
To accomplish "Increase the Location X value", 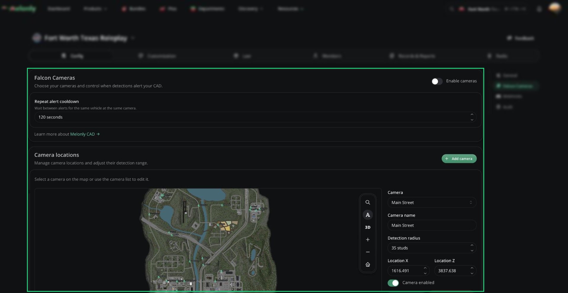I will pos(425,268).
